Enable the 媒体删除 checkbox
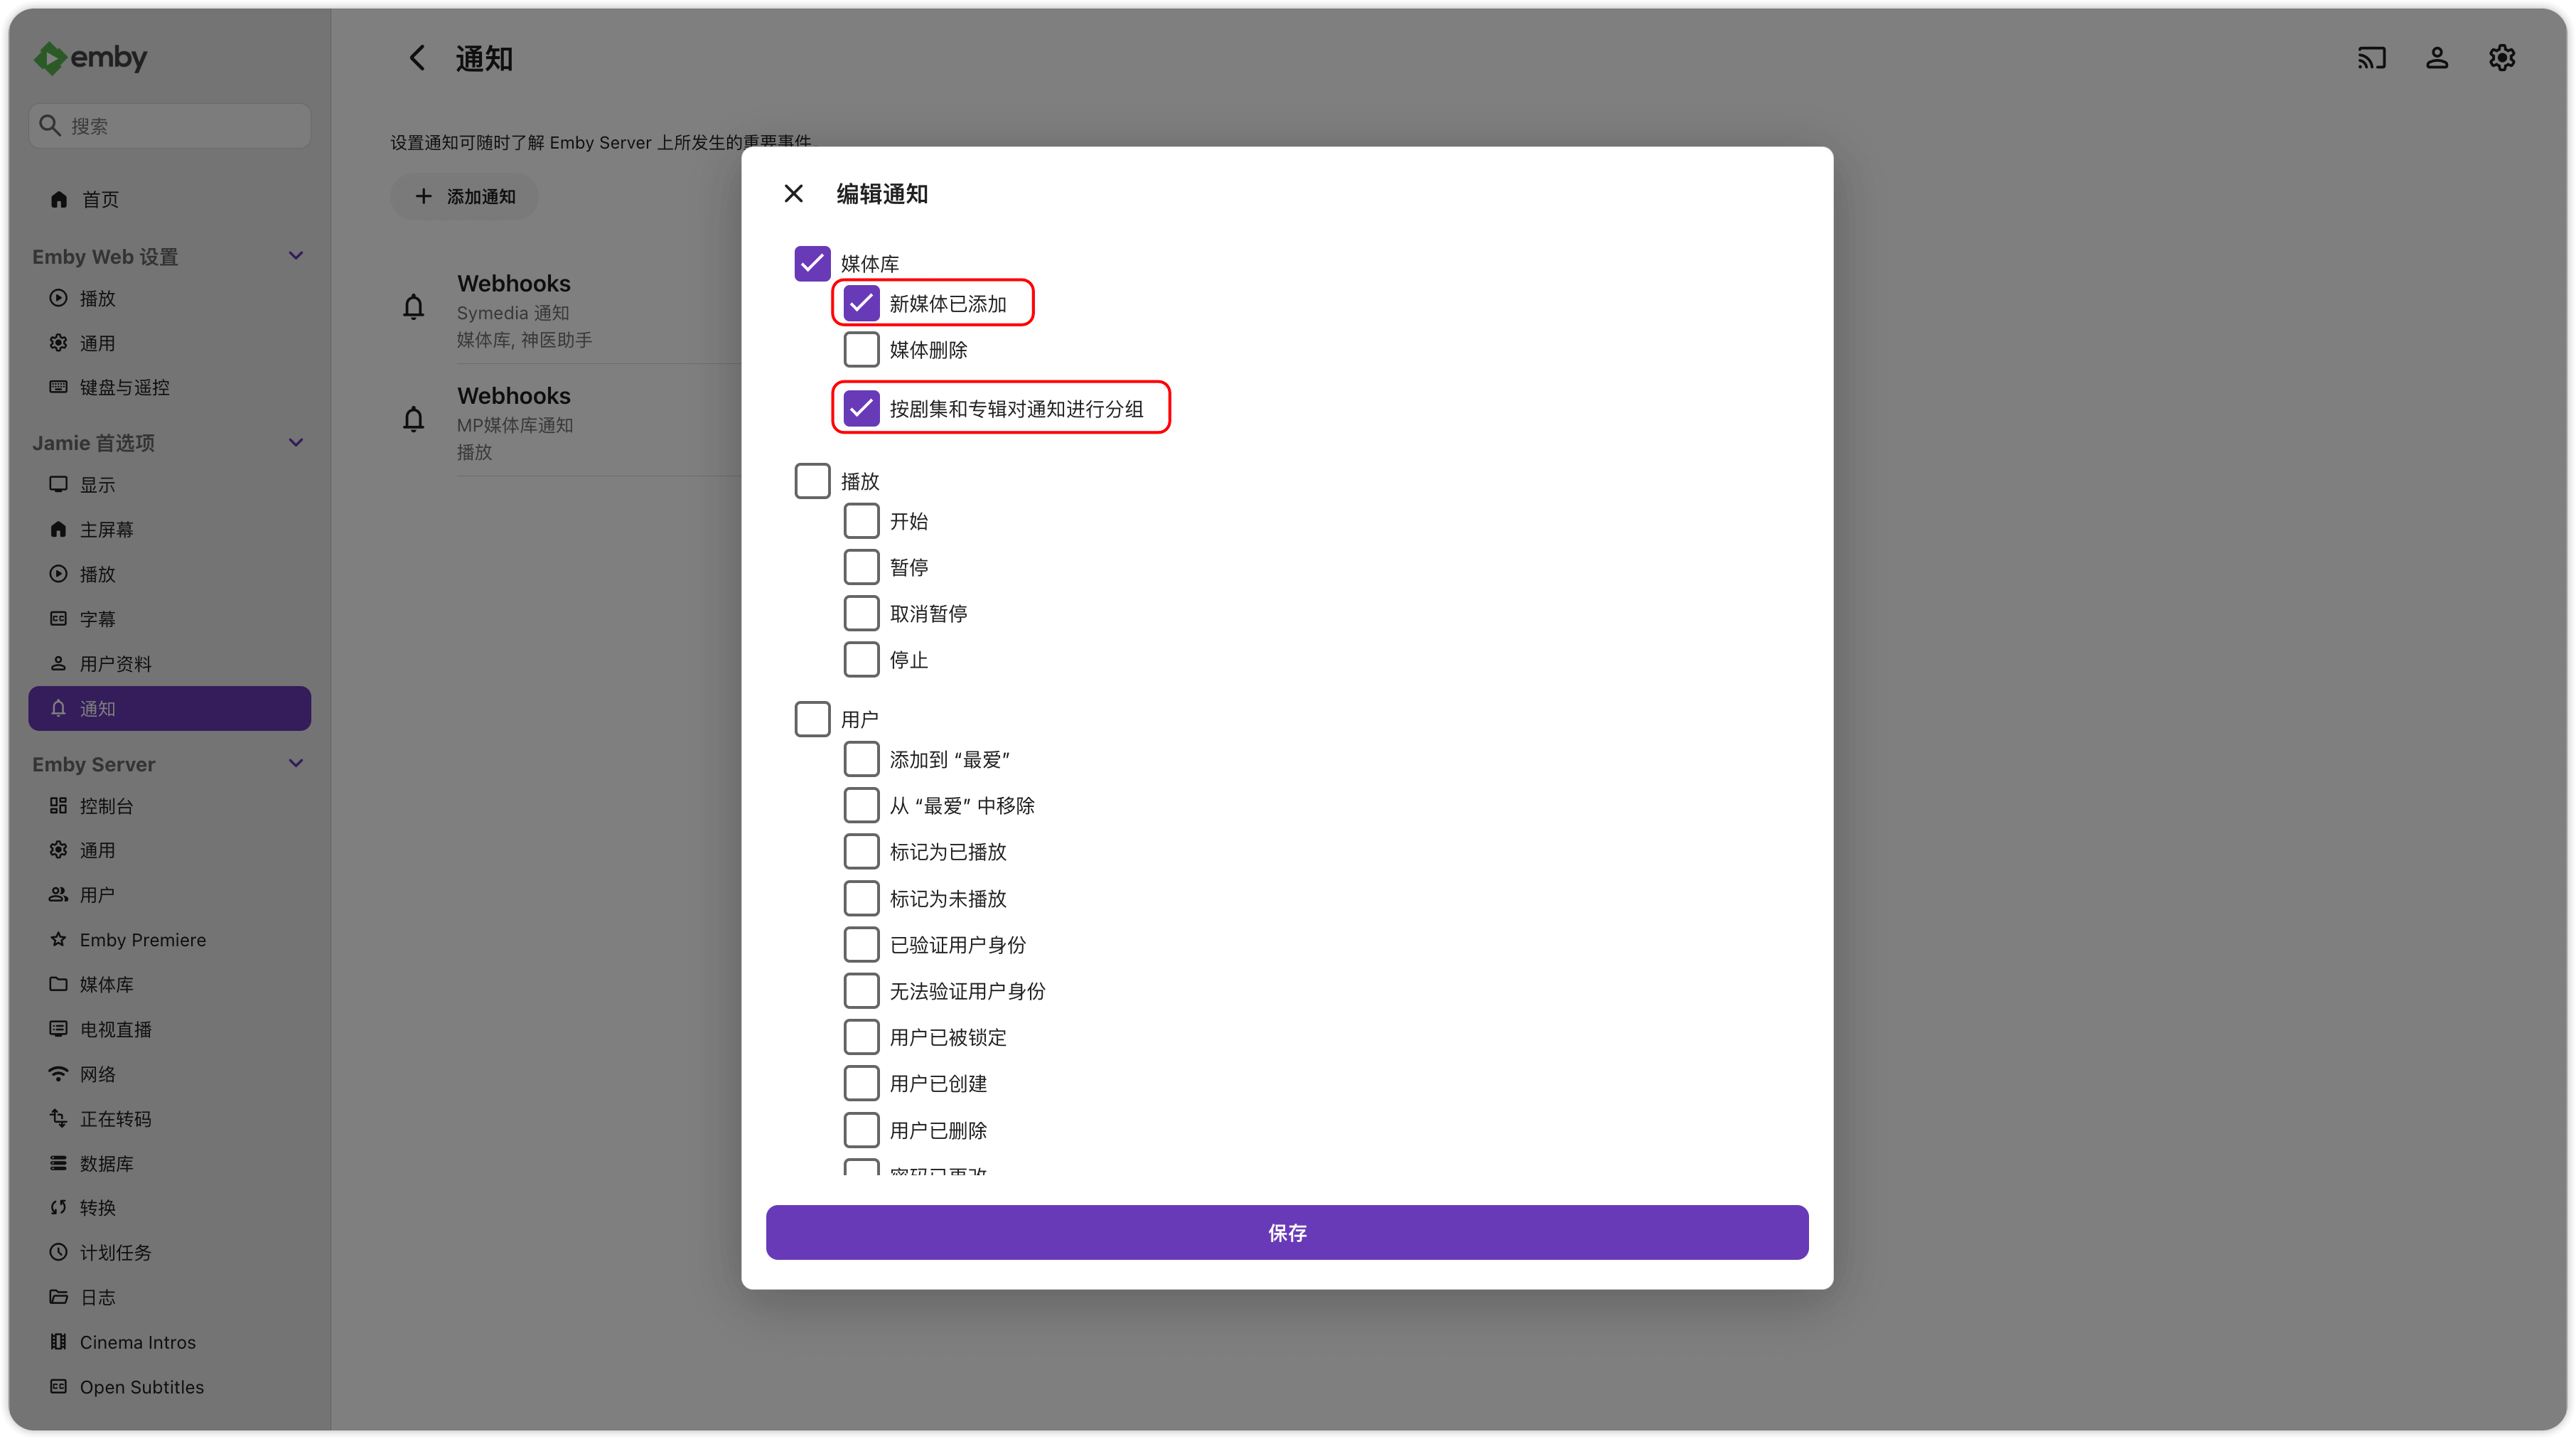 pyautogui.click(x=861, y=350)
